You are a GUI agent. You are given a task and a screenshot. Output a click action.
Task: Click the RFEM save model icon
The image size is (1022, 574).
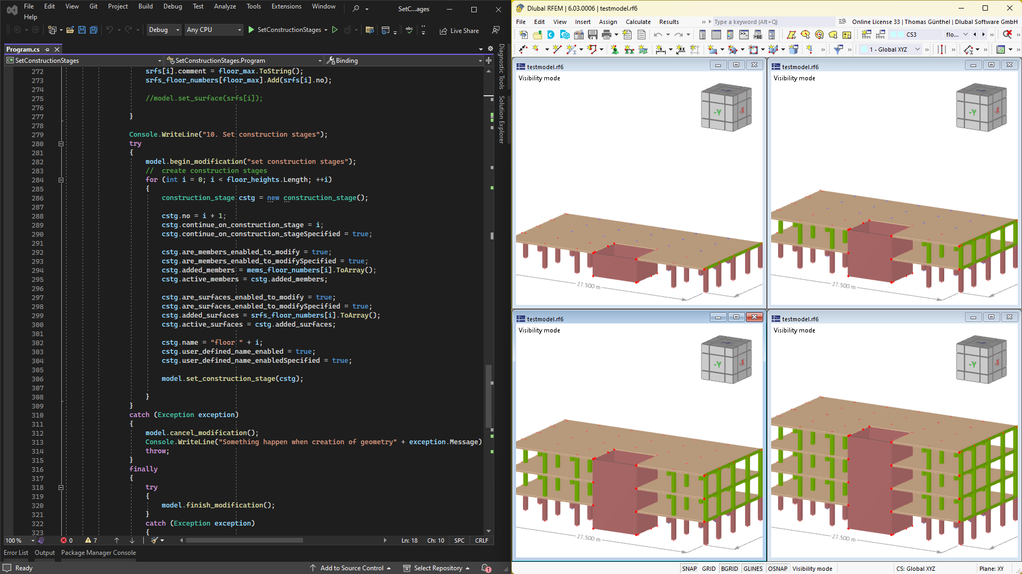[x=592, y=35]
